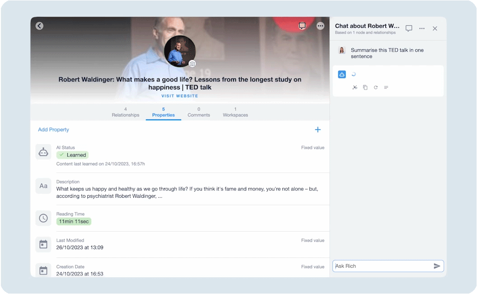
Task: Focus the Ask Rich input field
Action: coord(382,266)
